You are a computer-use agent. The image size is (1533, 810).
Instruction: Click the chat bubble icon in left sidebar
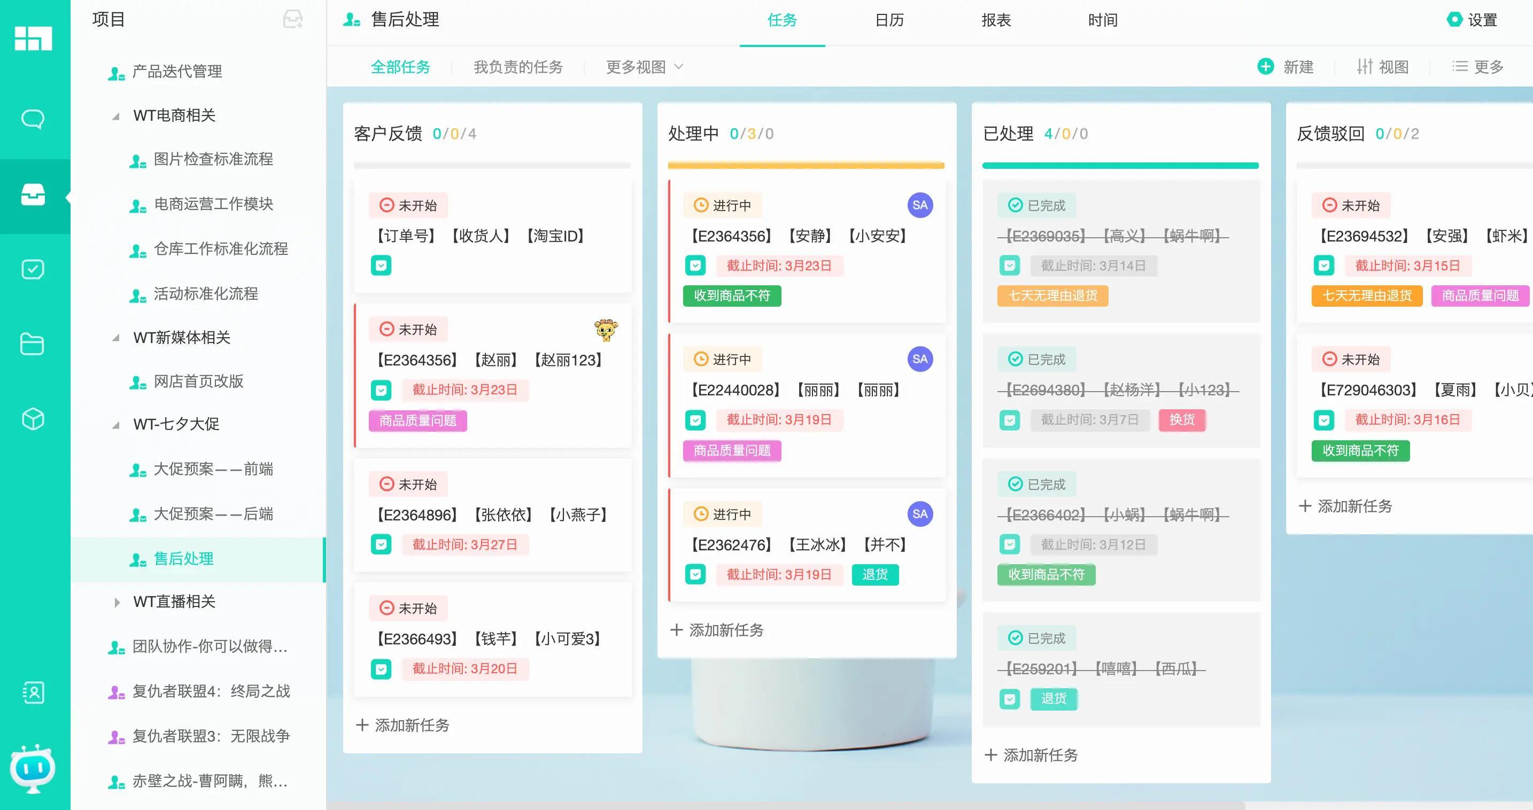point(33,119)
